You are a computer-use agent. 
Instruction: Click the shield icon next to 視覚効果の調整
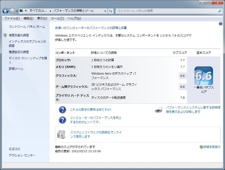click(x=5, y=35)
